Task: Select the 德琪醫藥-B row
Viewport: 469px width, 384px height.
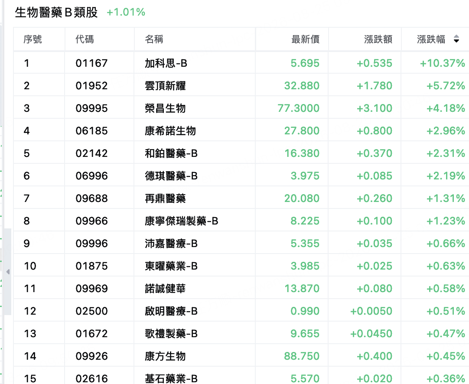Action: pyautogui.click(x=241, y=176)
